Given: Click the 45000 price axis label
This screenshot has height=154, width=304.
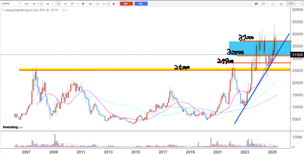Looking at the screenshot, I should point(297,22).
